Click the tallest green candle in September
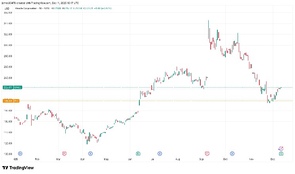 click(209, 30)
